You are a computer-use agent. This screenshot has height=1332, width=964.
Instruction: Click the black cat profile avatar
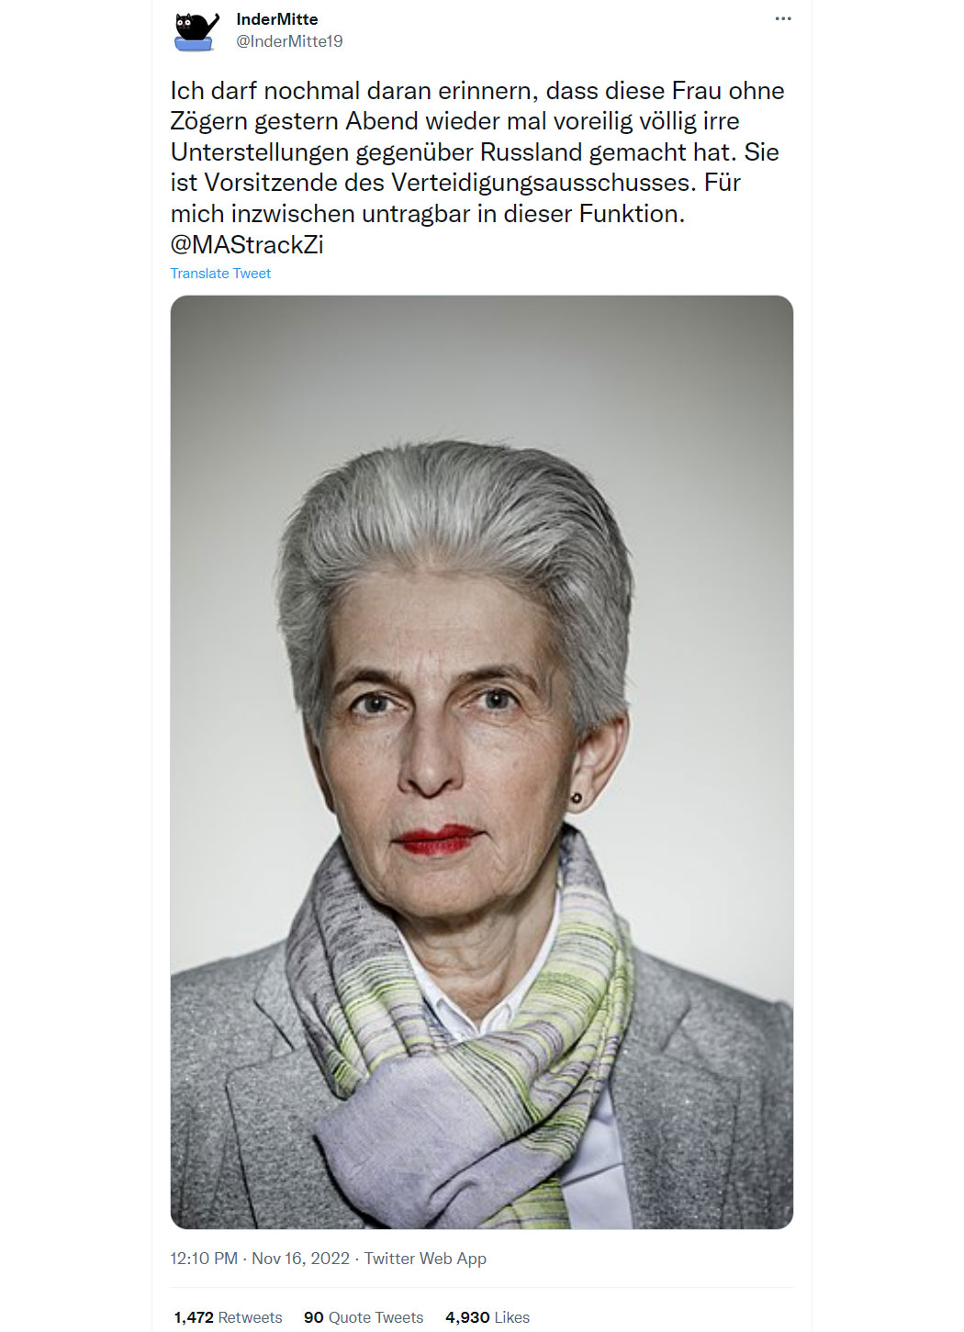click(x=196, y=30)
